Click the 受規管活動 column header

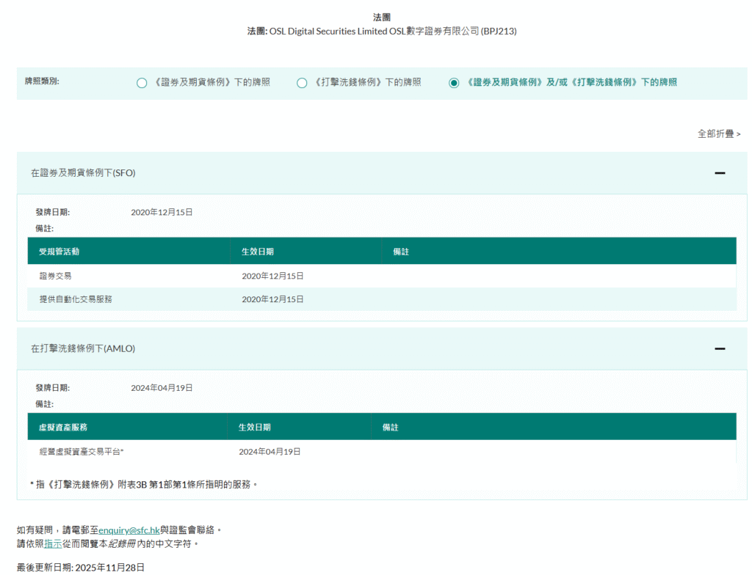point(59,252)
